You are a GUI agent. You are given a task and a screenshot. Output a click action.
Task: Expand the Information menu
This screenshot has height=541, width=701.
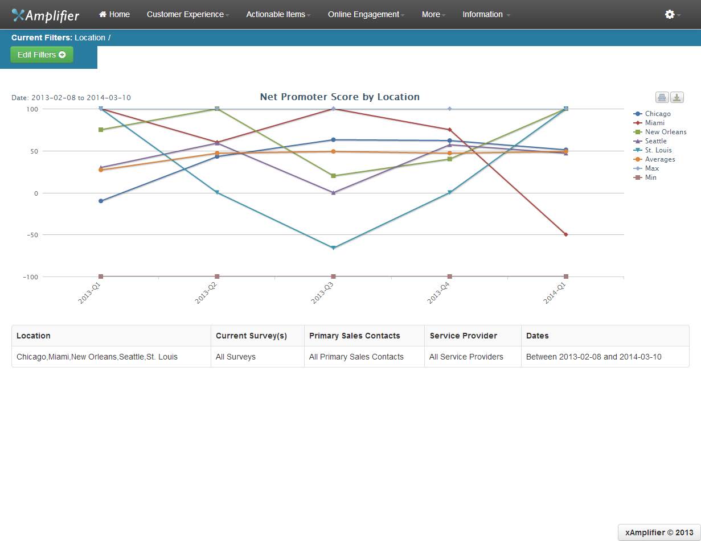486,14
